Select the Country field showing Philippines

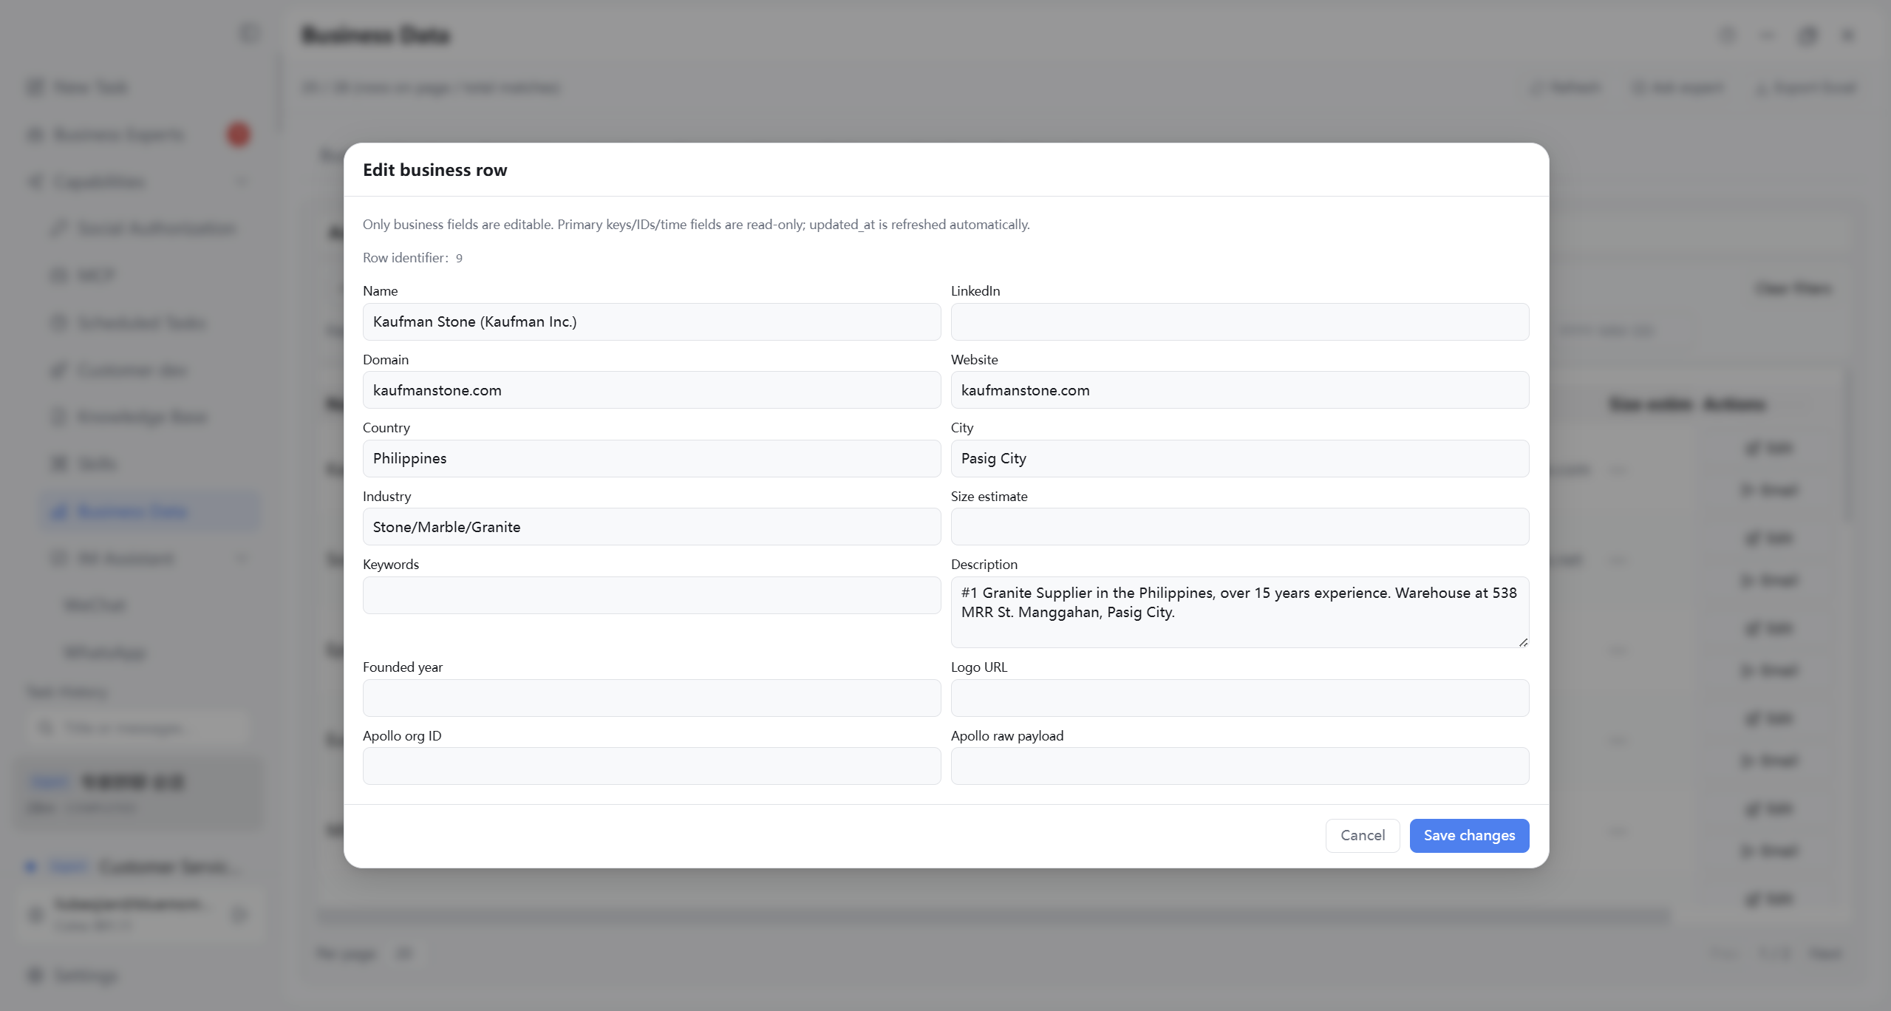(x=651, y=458)
